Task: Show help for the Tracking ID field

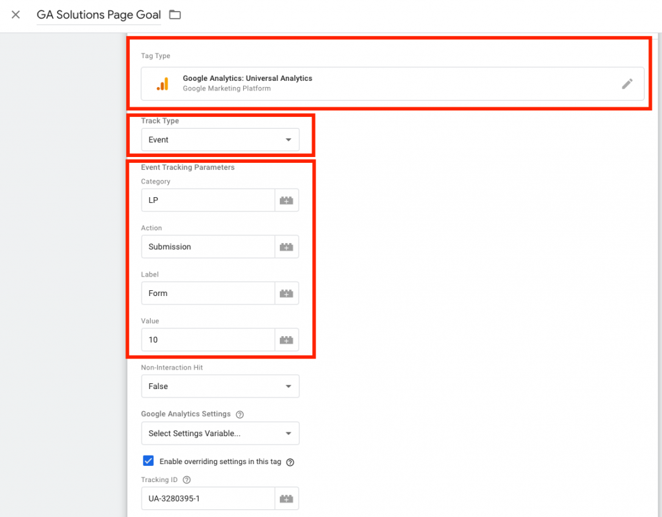Action: [x=187, y=480]
